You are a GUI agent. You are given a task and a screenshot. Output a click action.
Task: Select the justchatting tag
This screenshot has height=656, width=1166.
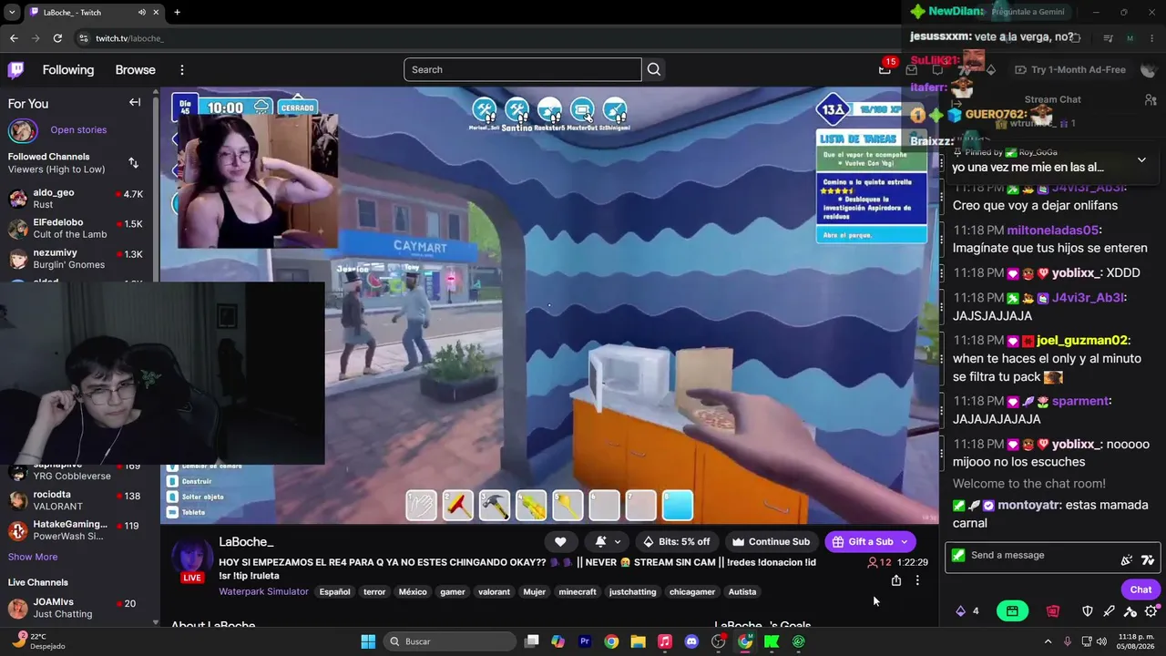(x=632, y=592)
